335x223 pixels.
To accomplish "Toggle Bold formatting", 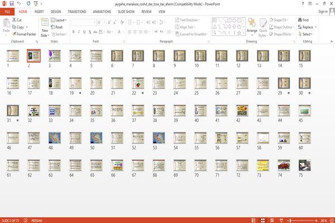I will click(73, 32).
